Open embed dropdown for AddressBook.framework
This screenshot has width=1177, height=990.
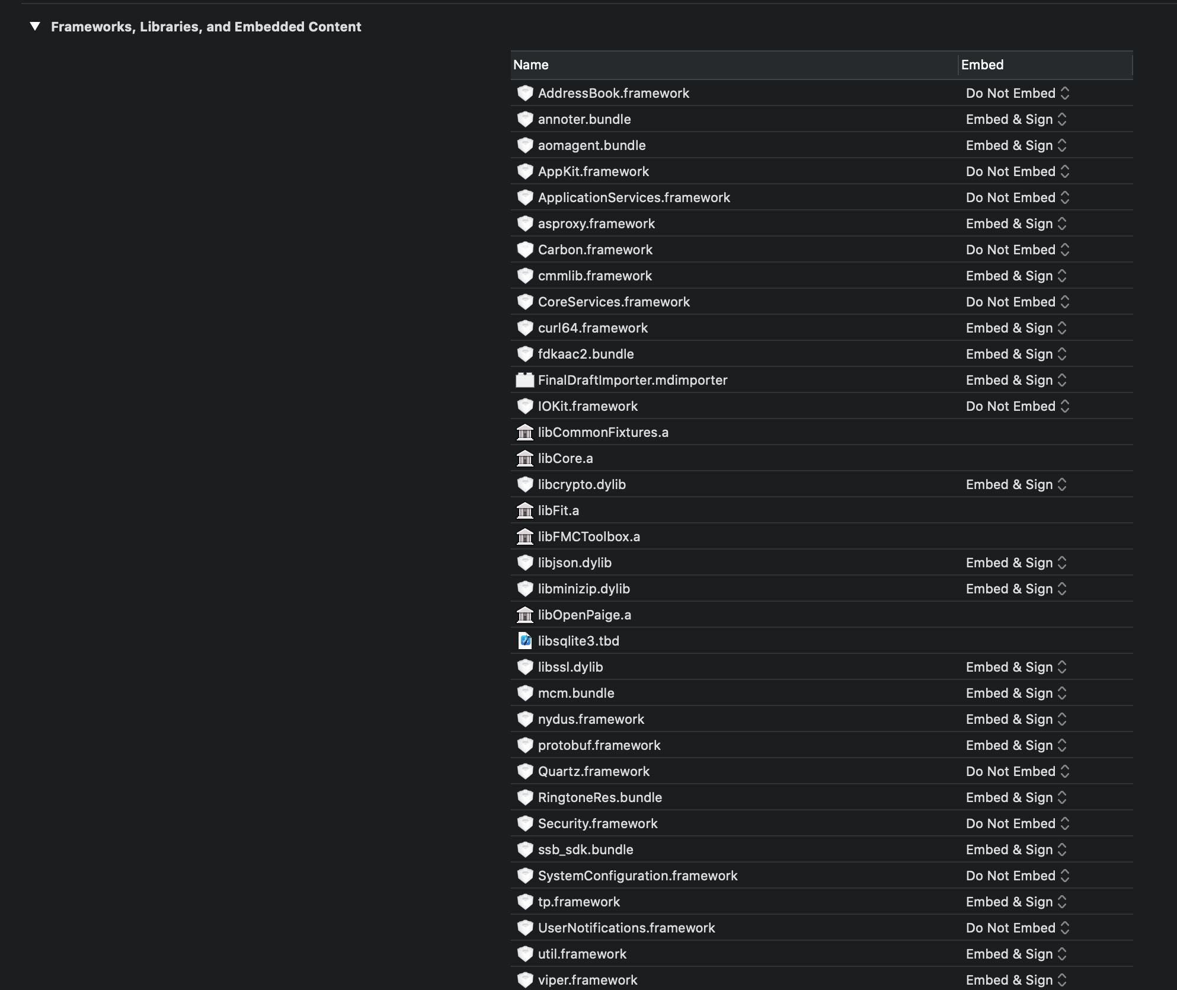(1018, 93)
